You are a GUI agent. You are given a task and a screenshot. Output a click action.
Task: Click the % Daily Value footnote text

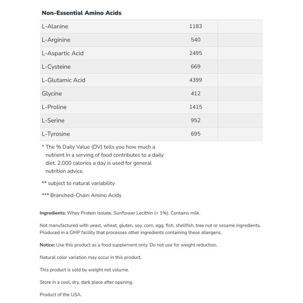tap(103, 159)
